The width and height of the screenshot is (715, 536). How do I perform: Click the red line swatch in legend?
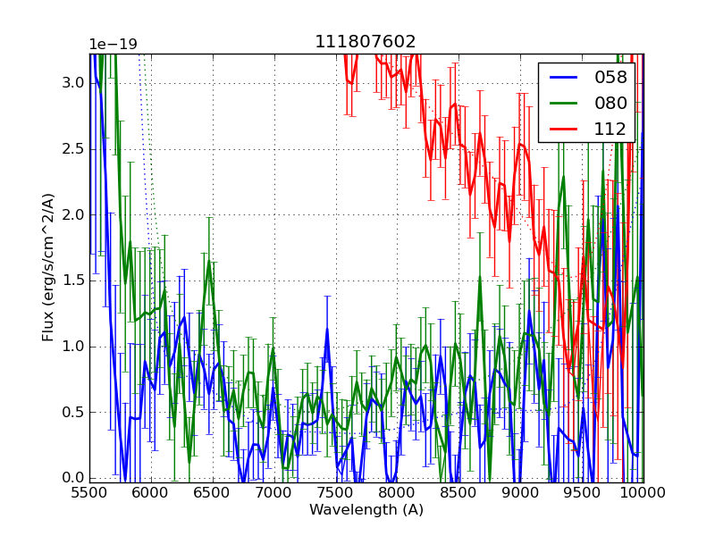click(x=565, y=129)
